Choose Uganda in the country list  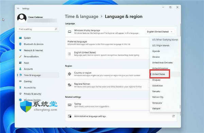tap(165, 51)
